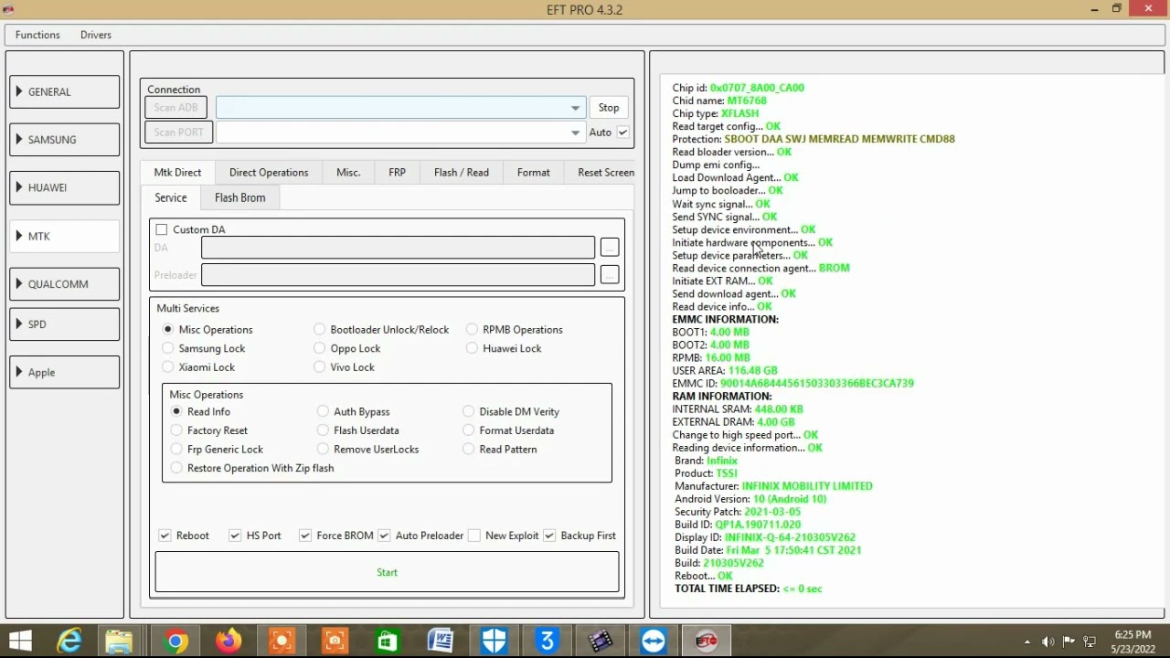Open the Functions menu

click(37, 35)
